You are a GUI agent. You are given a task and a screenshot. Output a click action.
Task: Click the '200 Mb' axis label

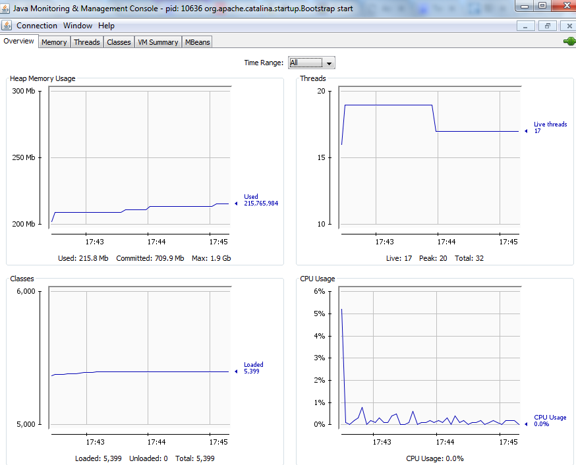pyautogui.click(x=24, y=224)
